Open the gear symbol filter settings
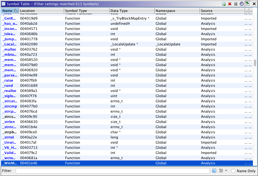This screenshot has width=258, height=176. [x=241, y=4]
